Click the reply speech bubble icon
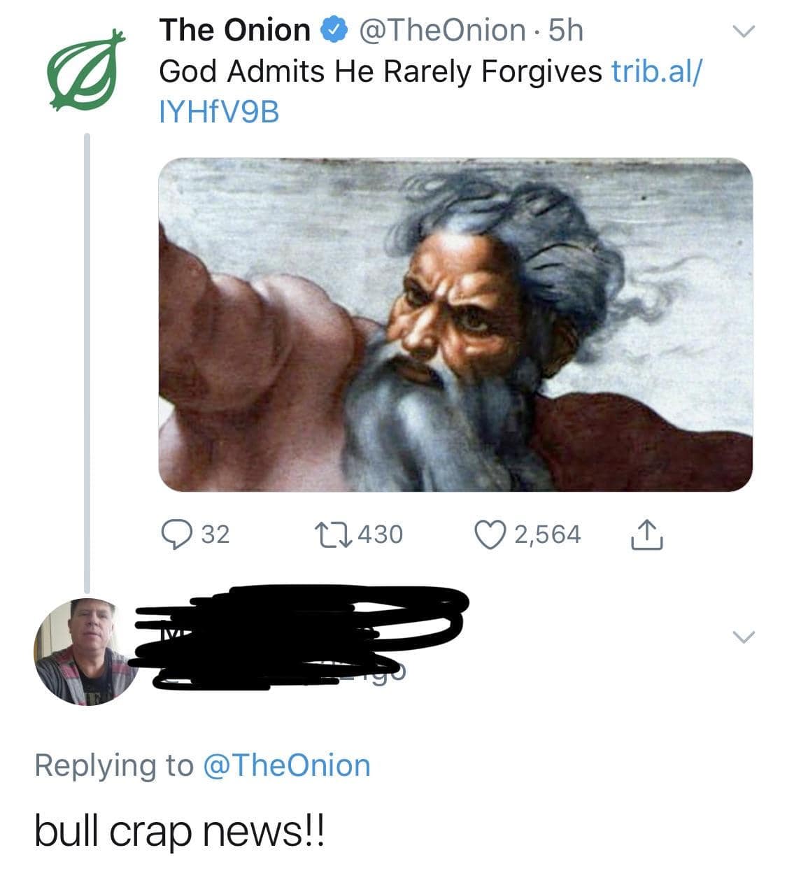 (x=180, y=533)
